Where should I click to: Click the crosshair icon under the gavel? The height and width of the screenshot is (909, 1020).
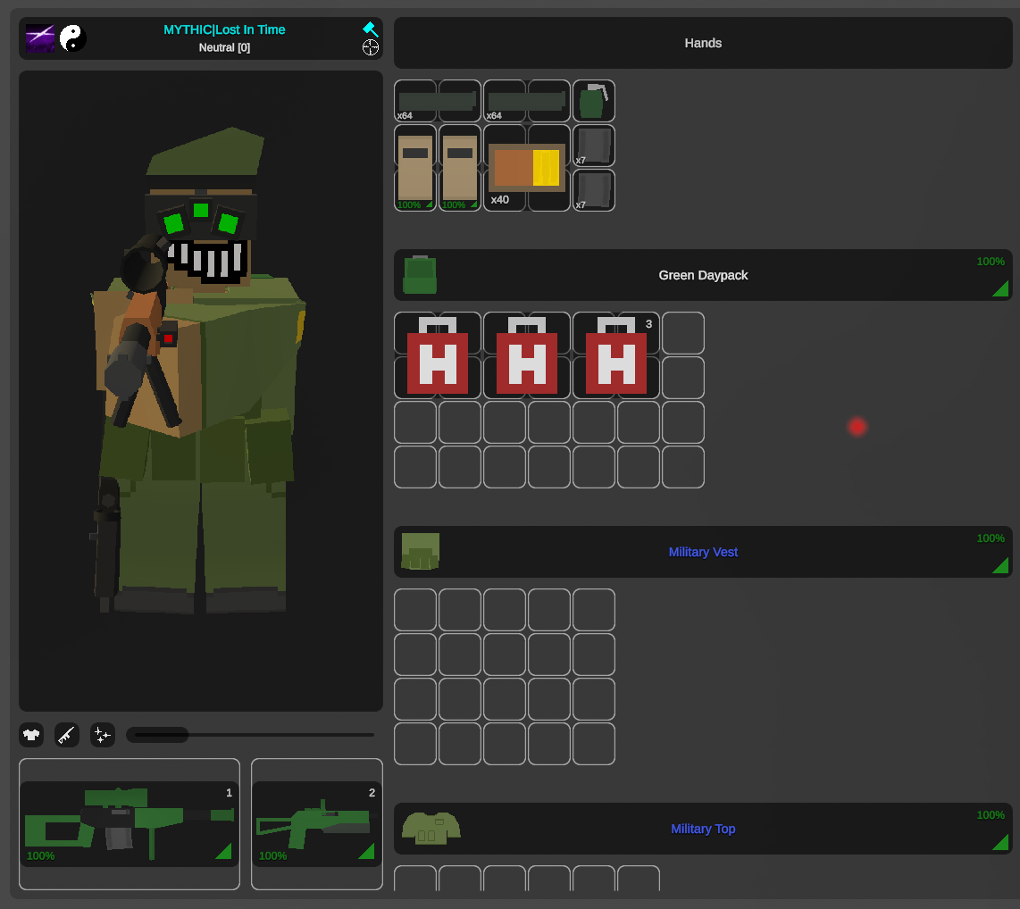point(371,47)
